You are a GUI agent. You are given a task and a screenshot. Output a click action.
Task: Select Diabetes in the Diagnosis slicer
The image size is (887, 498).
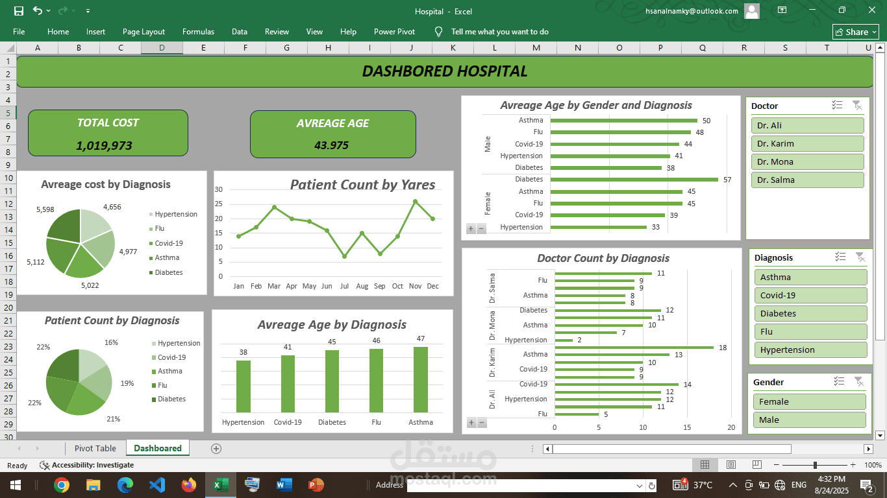coord(811,314)
